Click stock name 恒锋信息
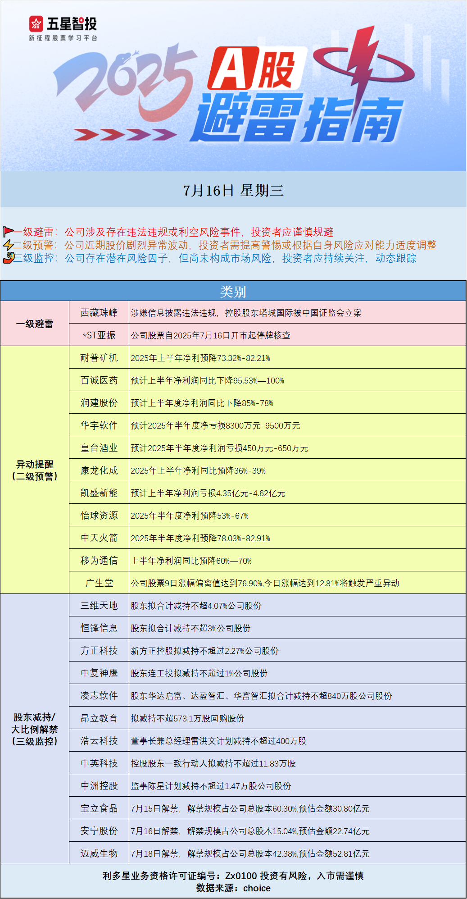 [x=99, y=628]
